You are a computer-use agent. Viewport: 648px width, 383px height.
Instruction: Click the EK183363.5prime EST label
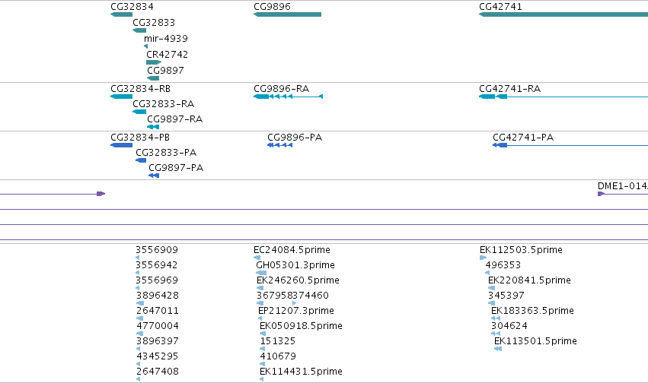[532, 311]
